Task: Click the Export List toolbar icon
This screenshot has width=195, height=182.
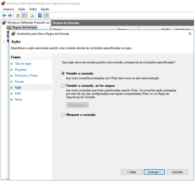Action: pos(32,15)
